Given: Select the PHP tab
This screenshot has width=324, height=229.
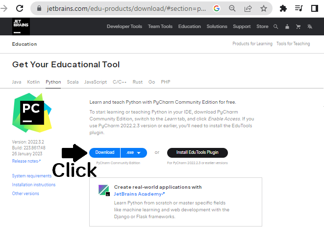Looking at the screenshot, I should 166,82.
